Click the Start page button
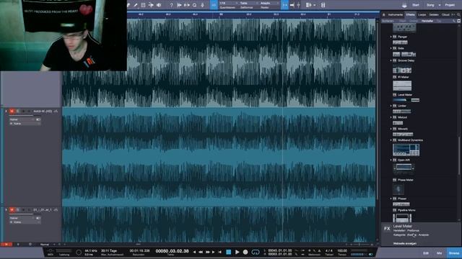The width and height of the screenshot is (462, 259). 416,5
